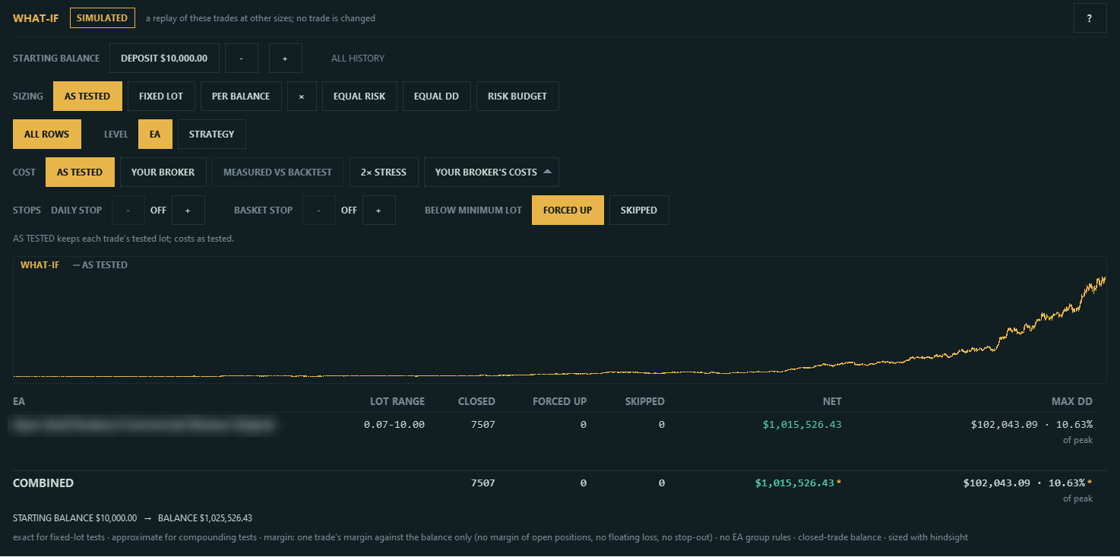Raise the Basket Stop value
The height and width of the screenshot is (557, 1120).
tap(379, 210)
